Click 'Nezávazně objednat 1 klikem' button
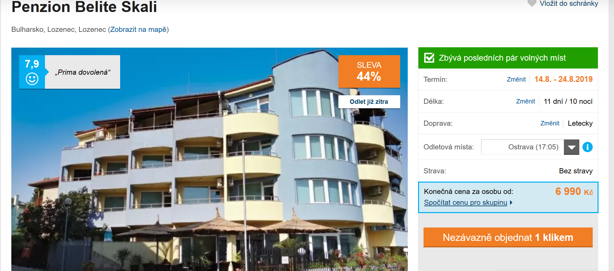Viewport: 614px width, 271px height. point(508,237)
